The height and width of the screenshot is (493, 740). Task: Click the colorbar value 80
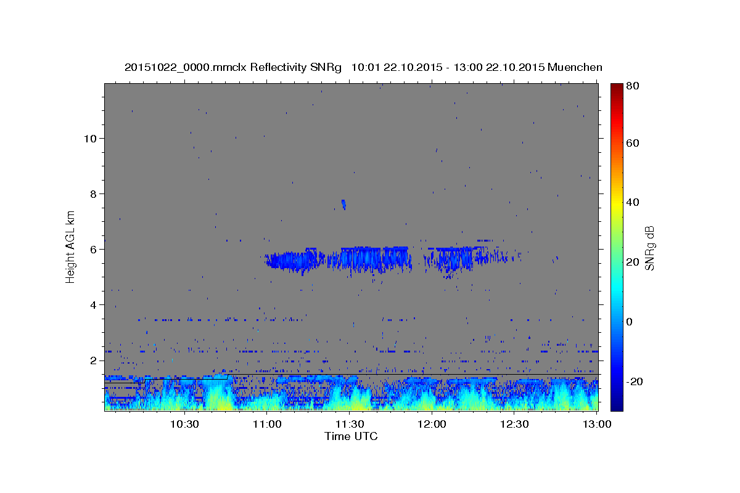click(634, 86)
